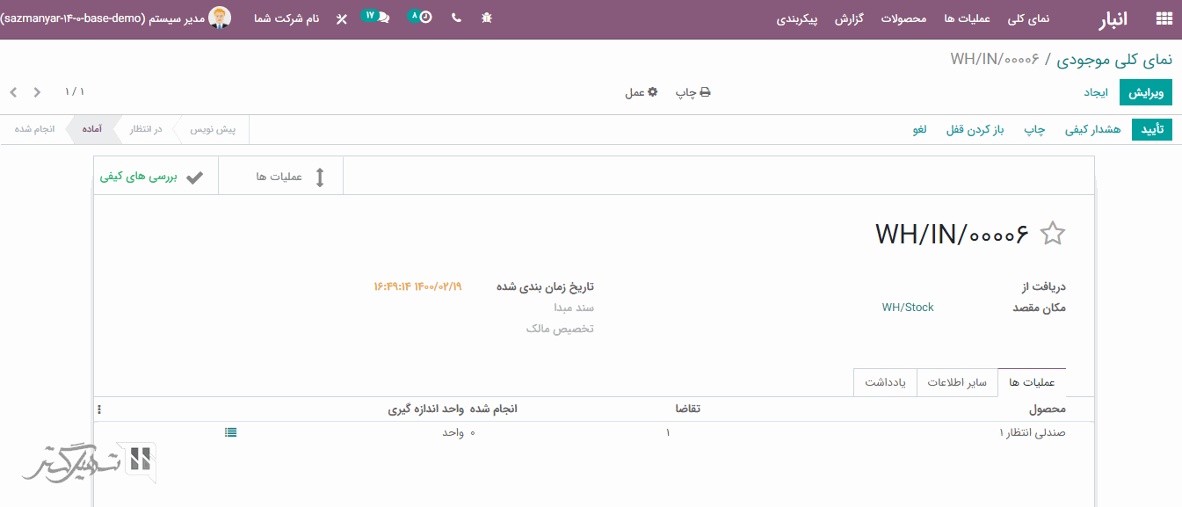Click the واحد unit cell in product row
The image size is (1182, 507).
click(453, 432)
